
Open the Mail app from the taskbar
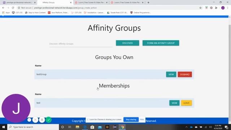click(100, 127)
